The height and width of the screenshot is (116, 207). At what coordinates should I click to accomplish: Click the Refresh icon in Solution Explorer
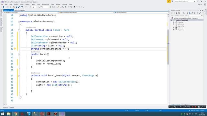pos(190,13)
